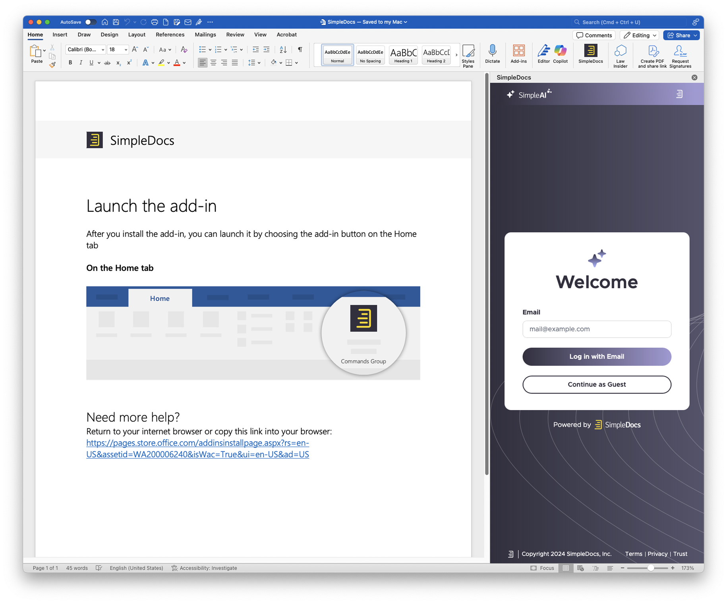Expand the styles gallery arrow

(x=456, y=55)
